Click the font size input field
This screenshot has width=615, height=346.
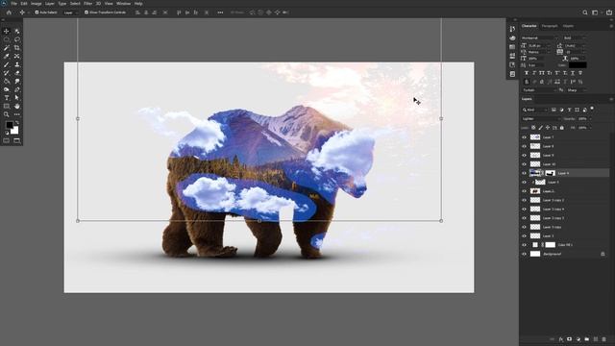(x=538, y=45)
